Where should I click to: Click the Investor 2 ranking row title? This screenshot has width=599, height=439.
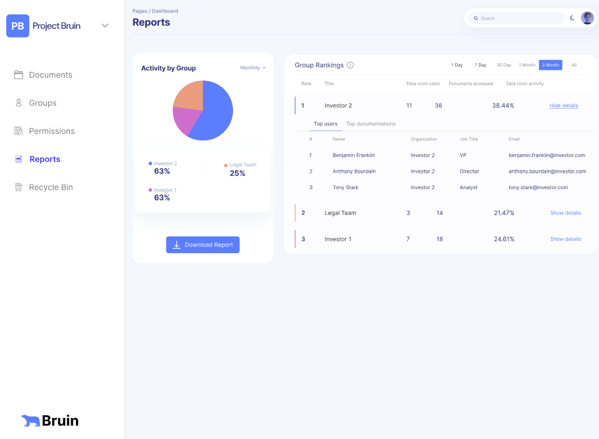tap(338, 105)
